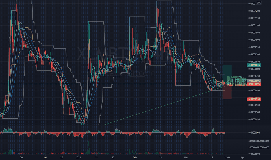The width and height of the screenshot is (271, 160).
Task: Click the 0.00000800 price axis value
Action: coord(254,69)
